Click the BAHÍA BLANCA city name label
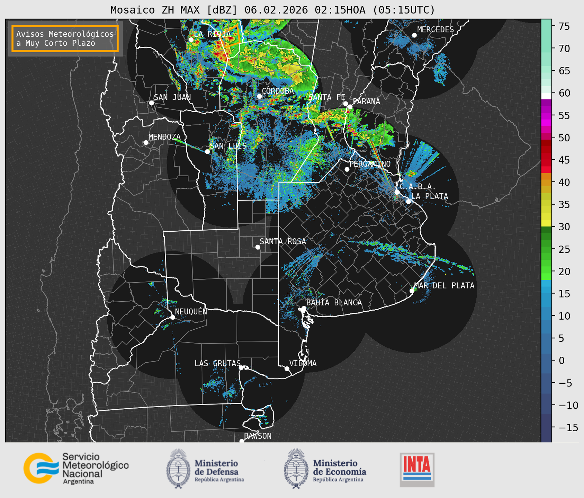This screenshot has height=498, width=584. tap(334, 303)
